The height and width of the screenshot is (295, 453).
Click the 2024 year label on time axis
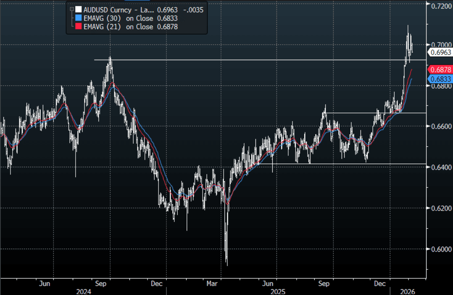[x=84, y=292]
